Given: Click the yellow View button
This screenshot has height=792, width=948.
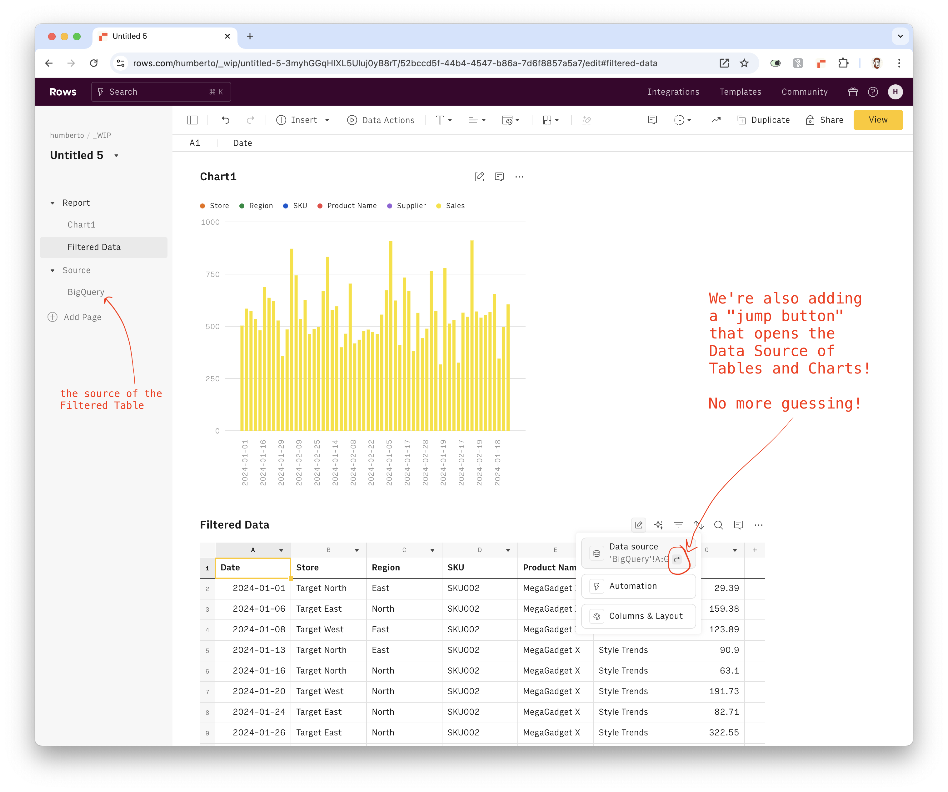Looking at the screenshot, I should 878,120.
